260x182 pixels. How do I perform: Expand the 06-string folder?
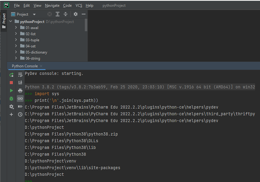coord(16,58)
